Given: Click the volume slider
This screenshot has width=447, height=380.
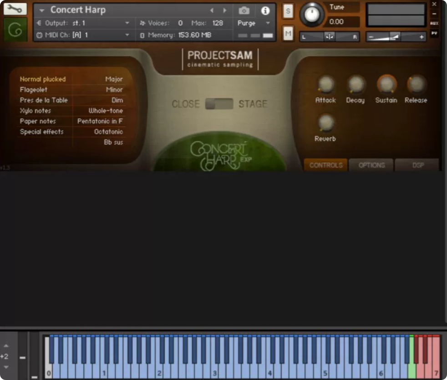Looking at the screenshot, I should pos(396,37).
